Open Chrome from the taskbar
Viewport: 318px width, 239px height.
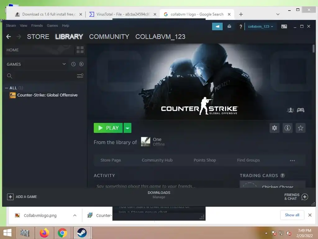[x=62, y=233]
